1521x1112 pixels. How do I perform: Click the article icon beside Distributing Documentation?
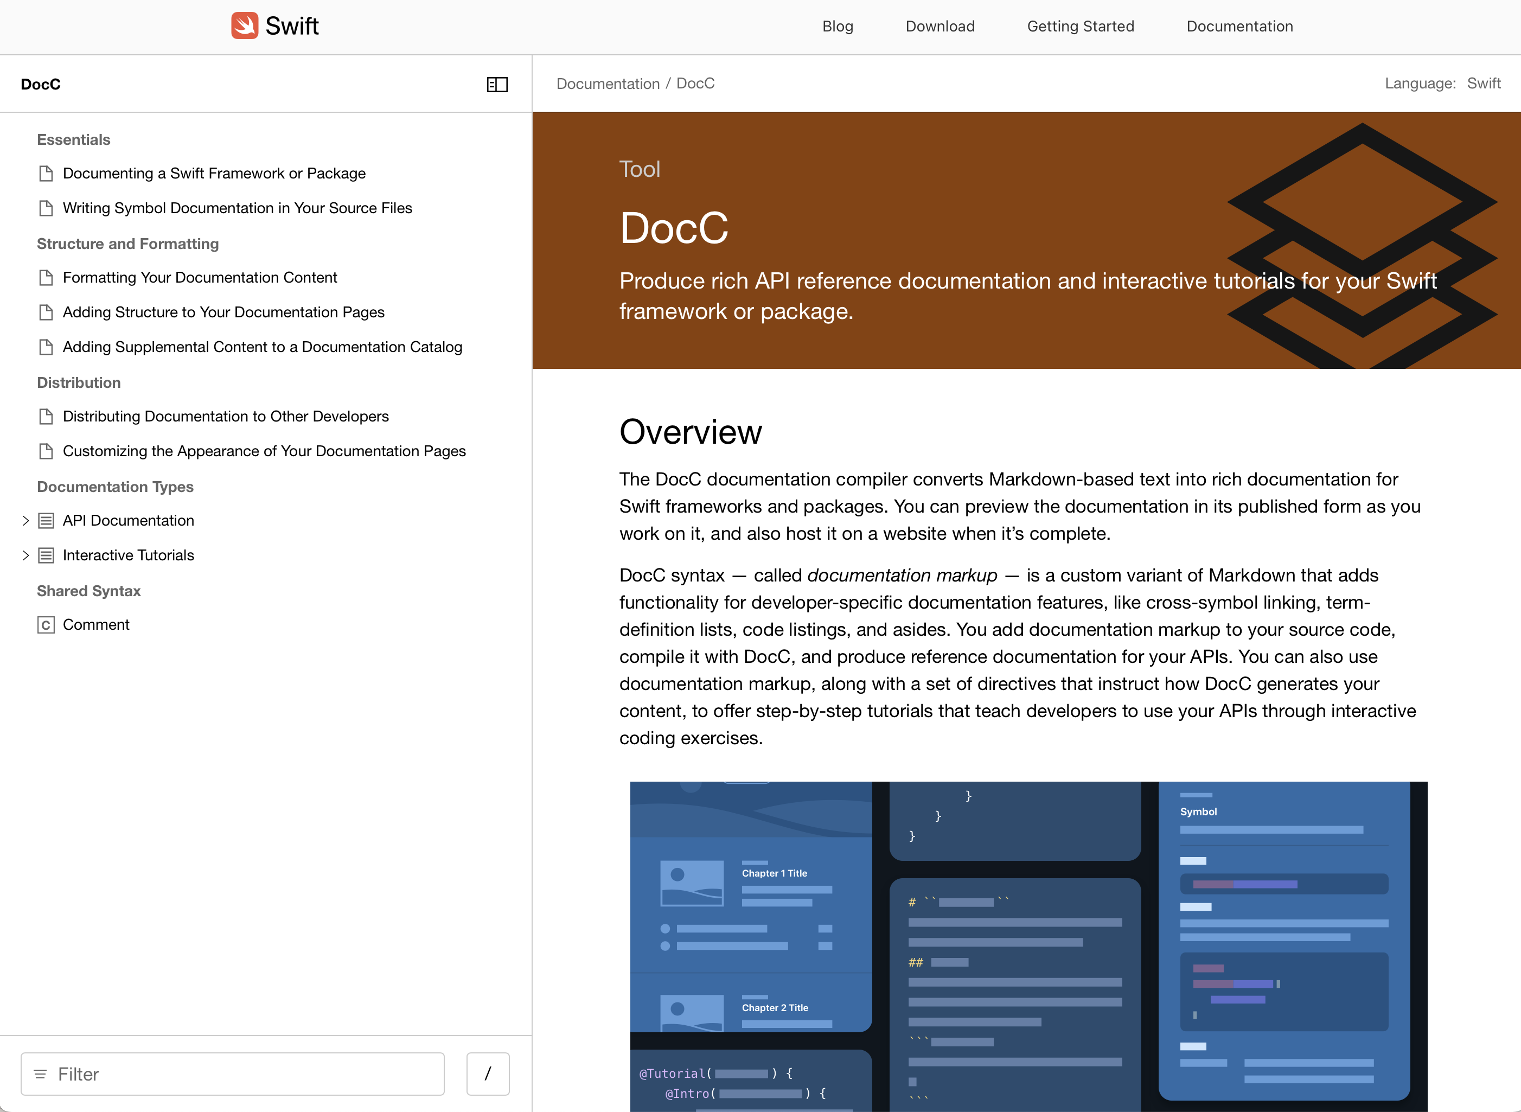click(x=46, y=416)
